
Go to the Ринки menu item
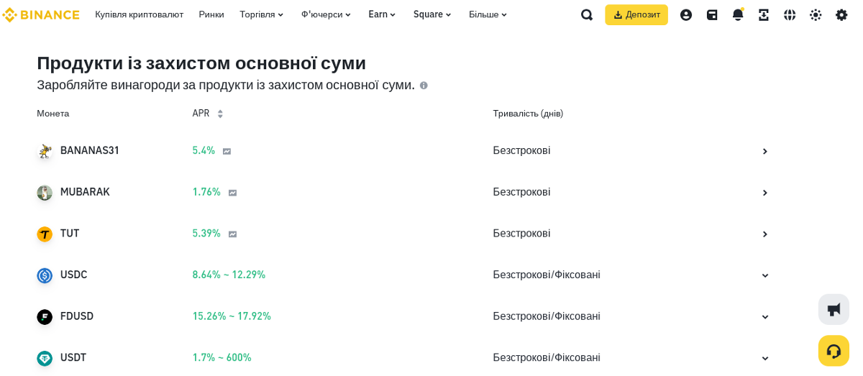pyautogui.click(x=211, y=14)
